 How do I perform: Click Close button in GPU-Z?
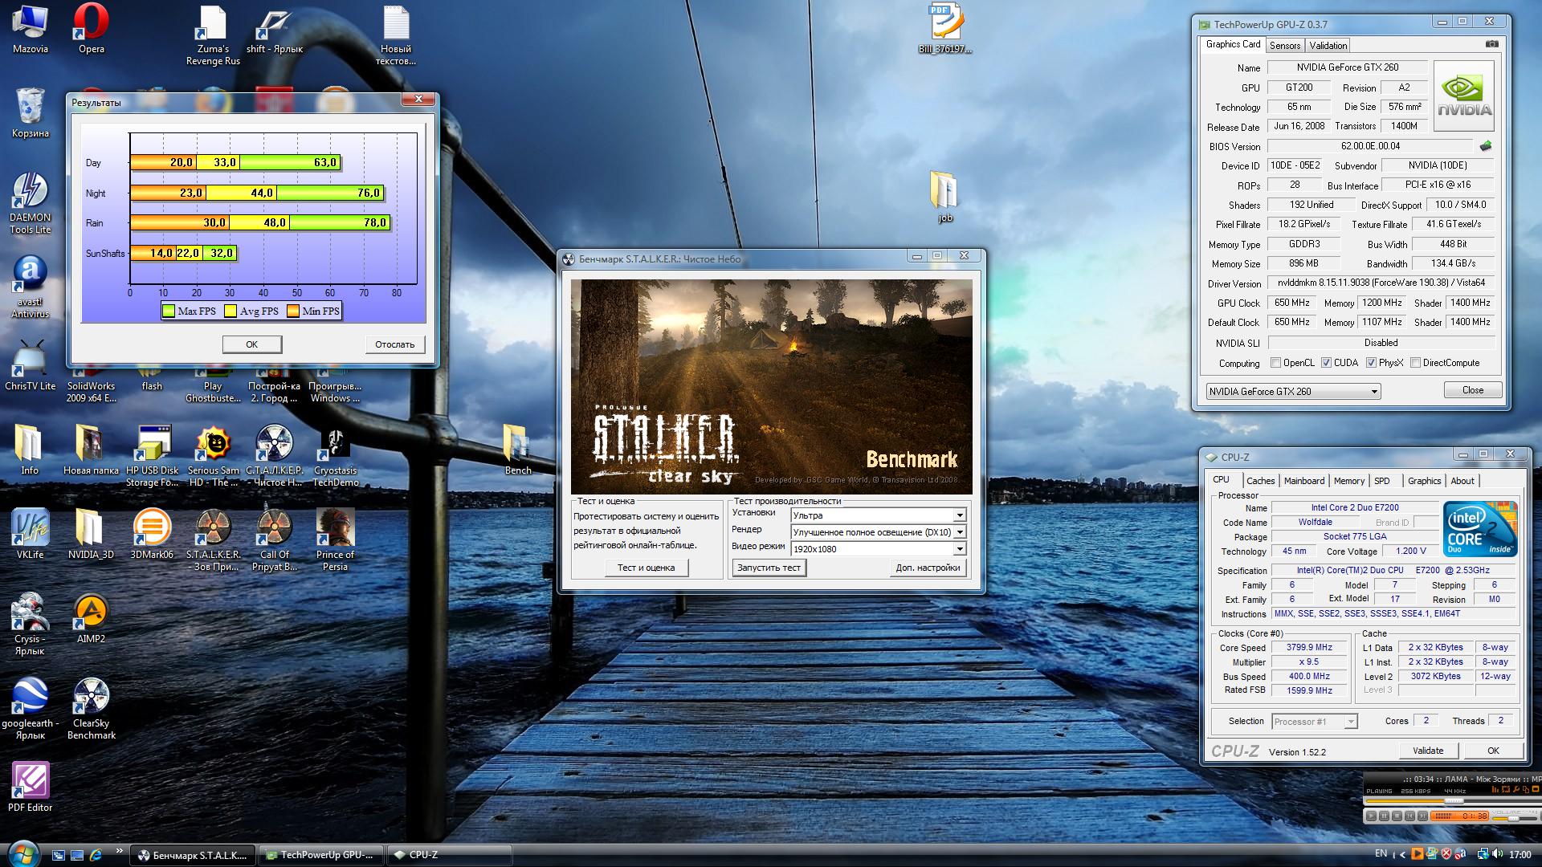pyautogui.click(x=1473, y=390)
